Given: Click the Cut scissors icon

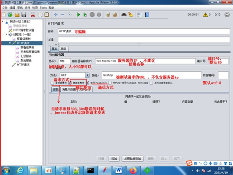Looking at the screenshot, I should [x=33, y=15].
